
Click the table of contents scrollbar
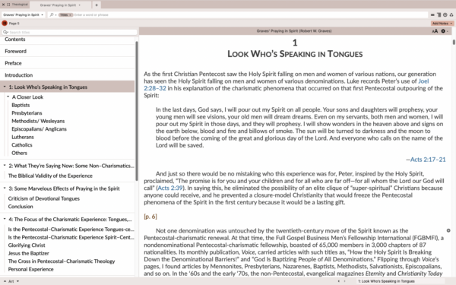[136, 110]
